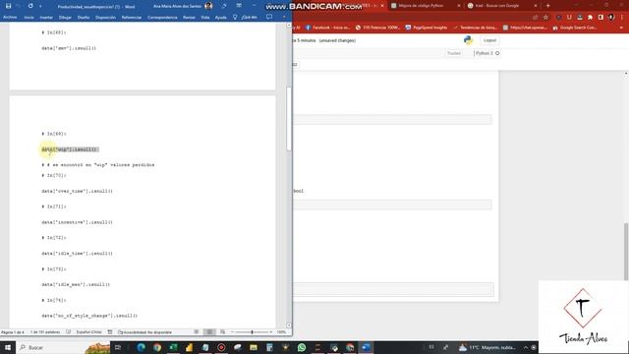Open the Disposición ribbon tab
629x354 pixels.
[105, 18]
